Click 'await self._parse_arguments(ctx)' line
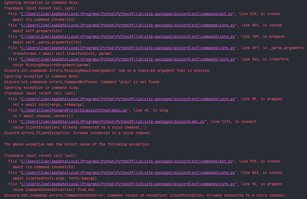The width and height of the screenshot is (307, 199). coord(47,43)
